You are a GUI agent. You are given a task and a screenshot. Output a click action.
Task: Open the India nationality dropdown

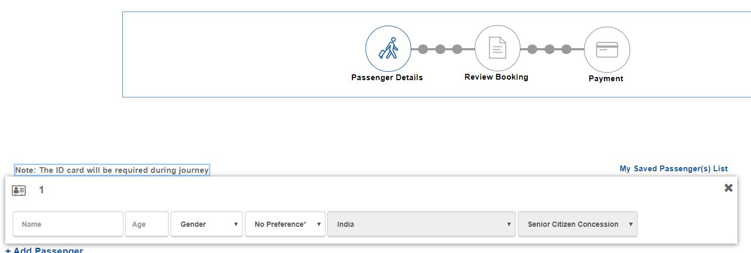point(421,224)
